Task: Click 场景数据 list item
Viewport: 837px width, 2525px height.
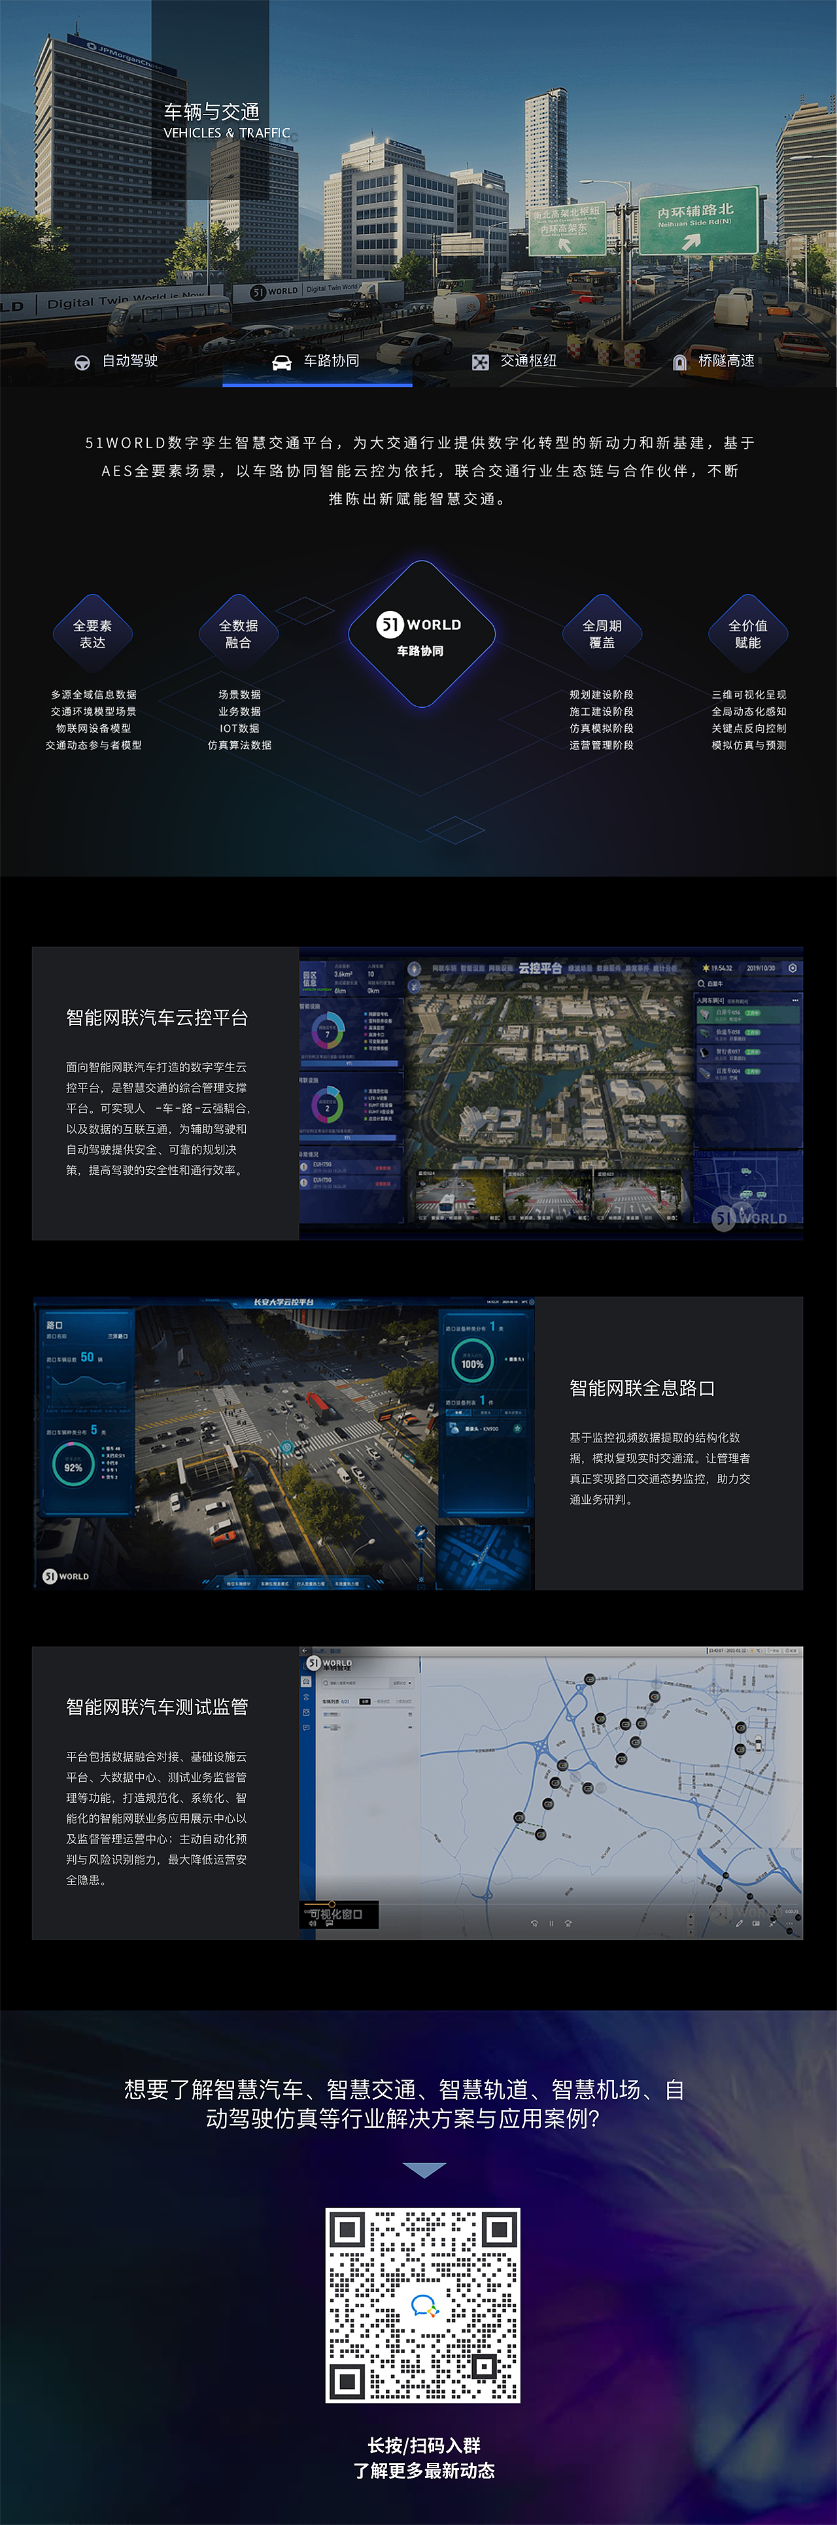Action: click(x=239, y=695)
